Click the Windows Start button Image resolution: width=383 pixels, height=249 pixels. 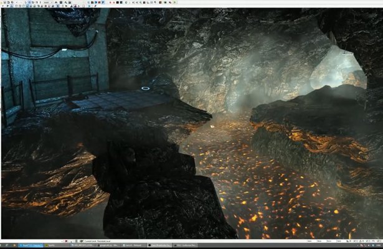tap(3, 246)
